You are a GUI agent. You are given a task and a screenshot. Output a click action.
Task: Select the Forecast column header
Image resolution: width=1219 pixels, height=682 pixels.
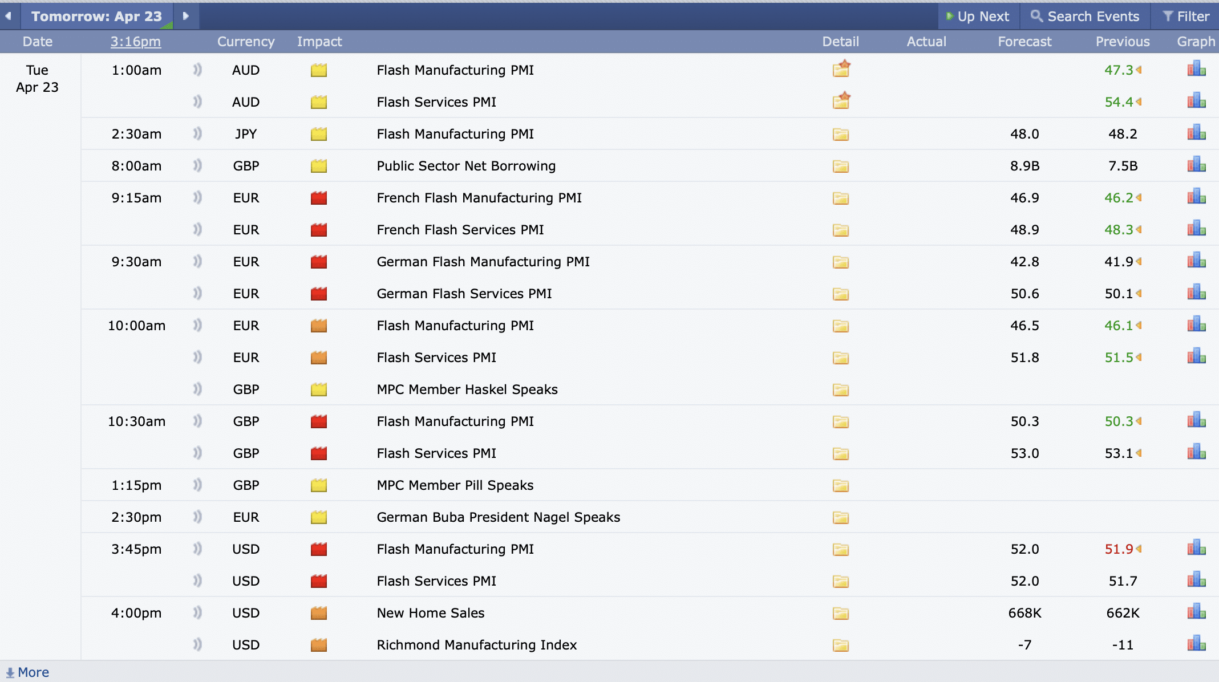[x=1024, y=42]
